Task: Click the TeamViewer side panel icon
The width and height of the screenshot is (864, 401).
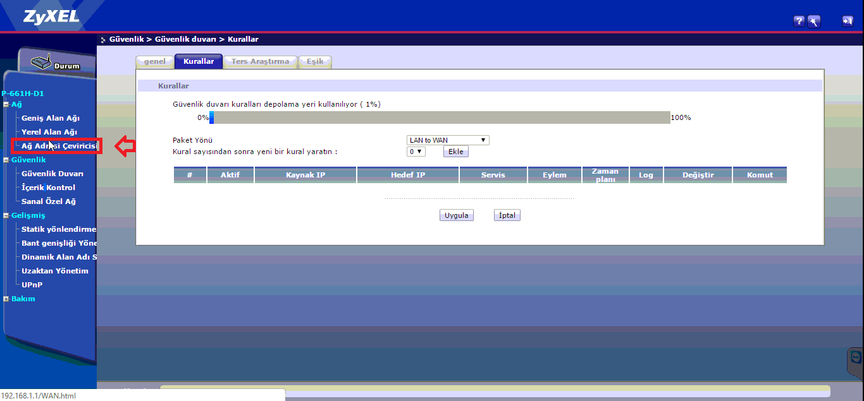Action: click(x=856, y=359)
